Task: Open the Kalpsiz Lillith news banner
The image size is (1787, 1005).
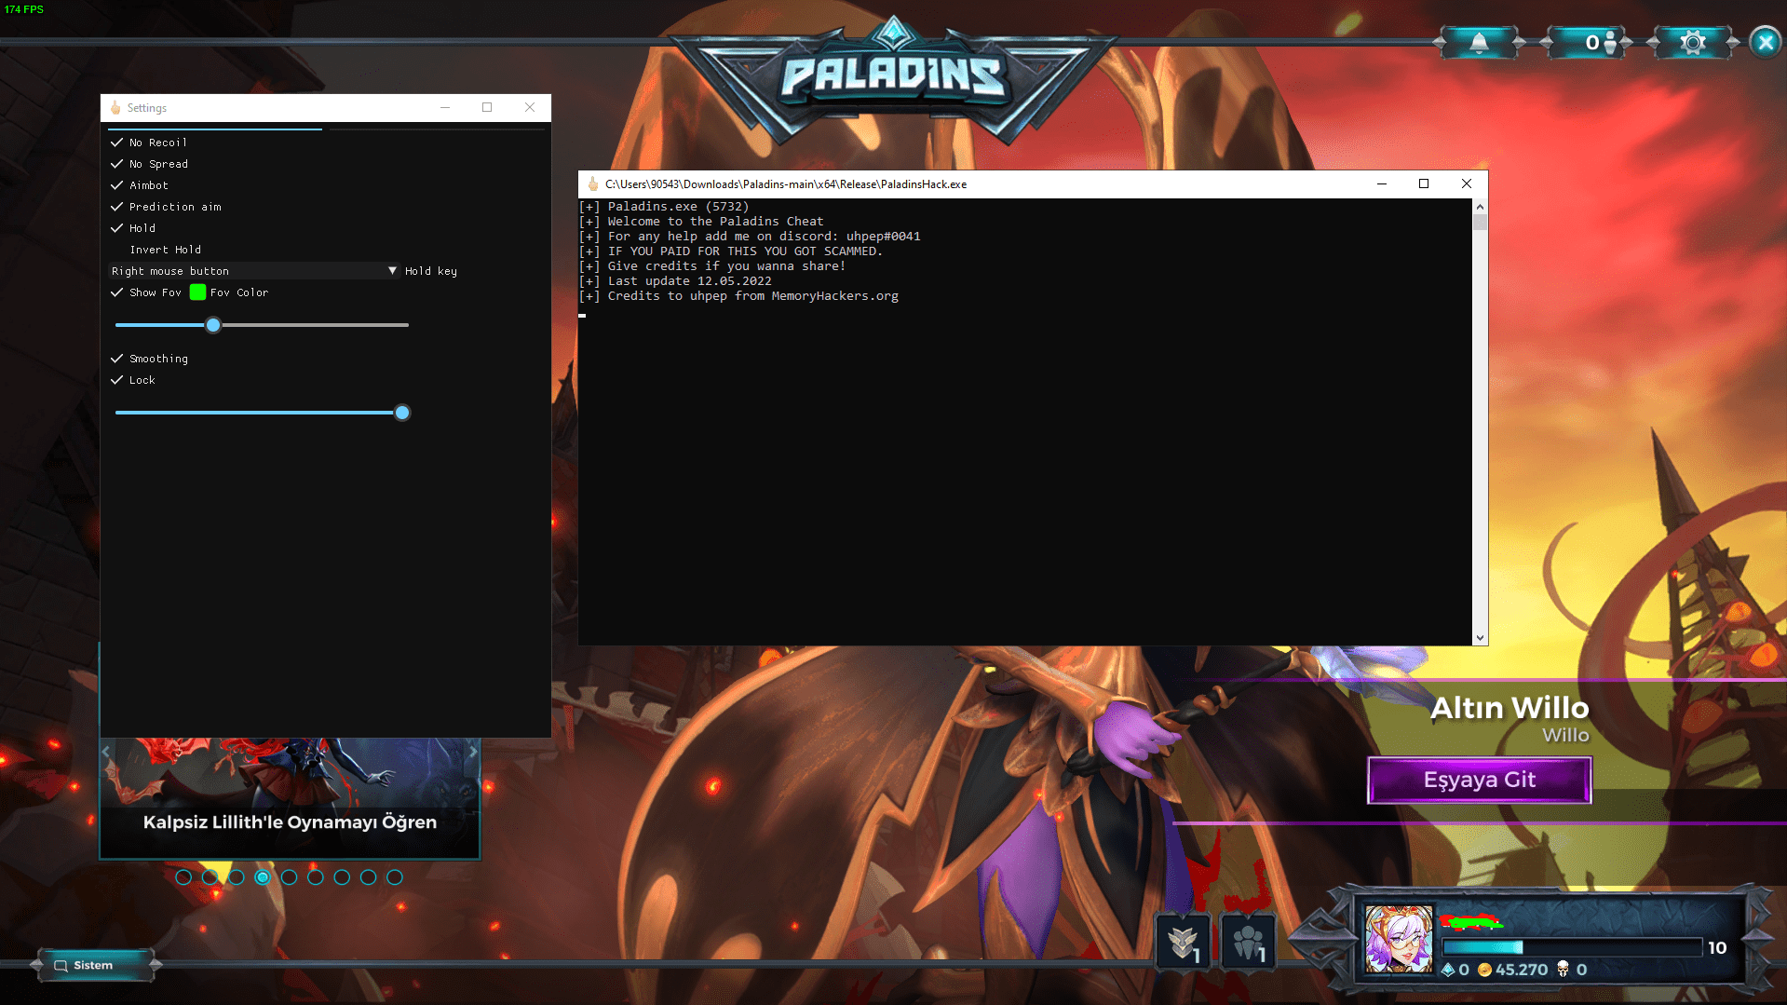Action: pos(290,799)
